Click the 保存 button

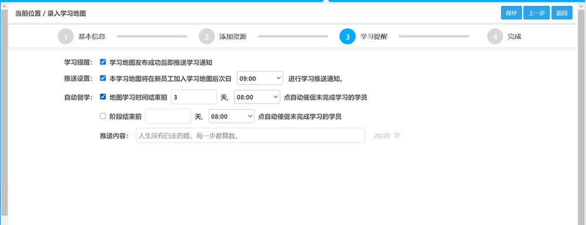point(511,13)
